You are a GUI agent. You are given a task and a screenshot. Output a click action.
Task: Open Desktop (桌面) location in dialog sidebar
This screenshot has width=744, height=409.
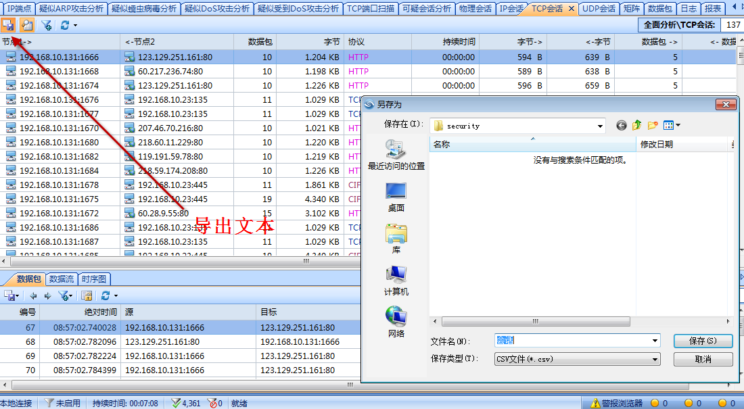tap(396, 197)
